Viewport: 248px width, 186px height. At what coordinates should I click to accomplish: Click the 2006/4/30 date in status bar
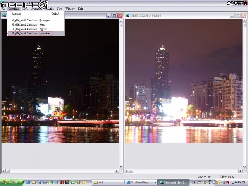coord(204,177)
